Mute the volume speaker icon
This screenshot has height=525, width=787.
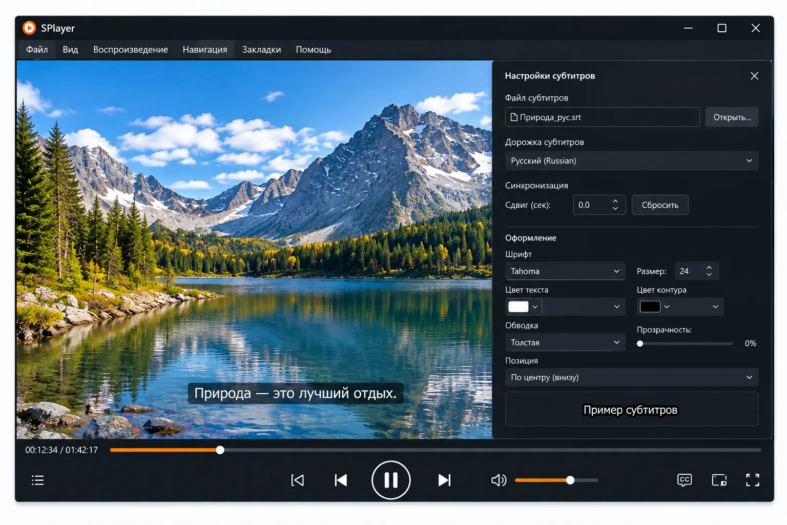[499, 480]
